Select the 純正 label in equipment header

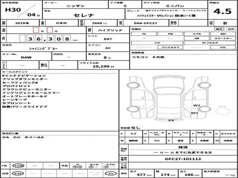point(219,29)
